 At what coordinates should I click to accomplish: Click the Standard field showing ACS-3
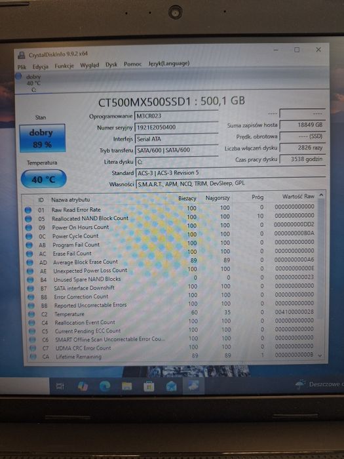coord(231,172)
